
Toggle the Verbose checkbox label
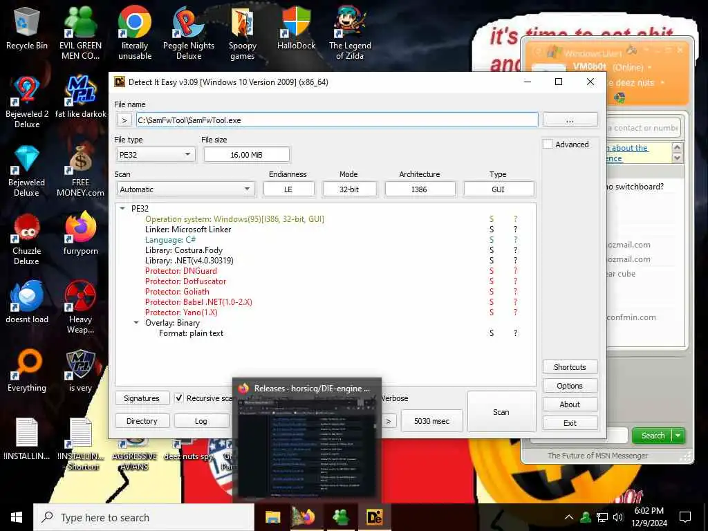pyautogui.click(x=395, y=398)
